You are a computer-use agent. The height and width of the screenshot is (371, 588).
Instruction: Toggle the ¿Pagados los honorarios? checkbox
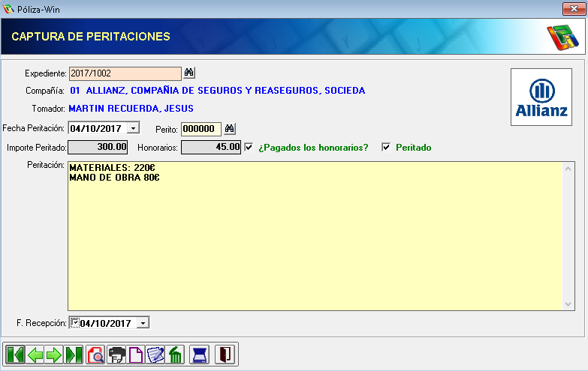click(249, 147)
